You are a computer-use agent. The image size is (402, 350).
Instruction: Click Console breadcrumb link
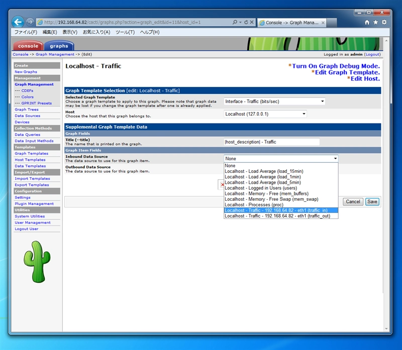click(21, 54)
